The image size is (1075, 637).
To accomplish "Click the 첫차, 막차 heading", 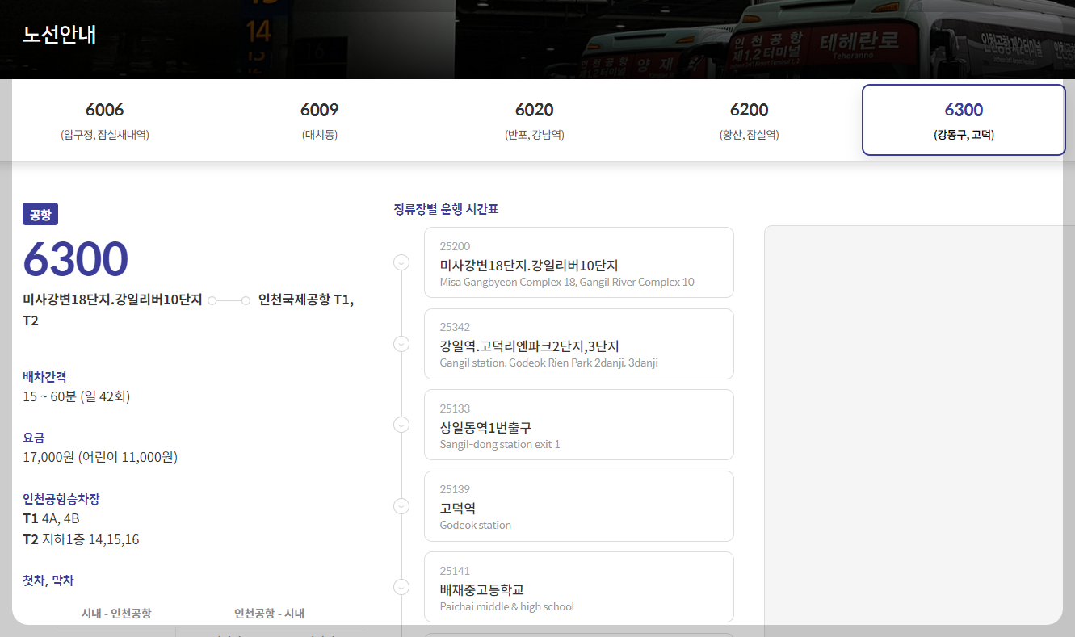I will coord(48,580).
